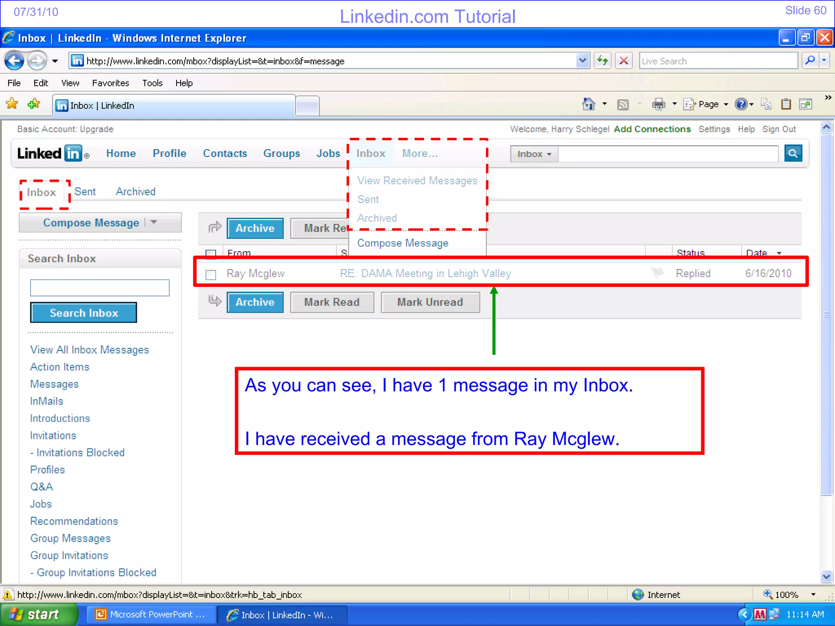Click the Mark Unread button
Screen dimensions: 835x626
click(430, 302)
